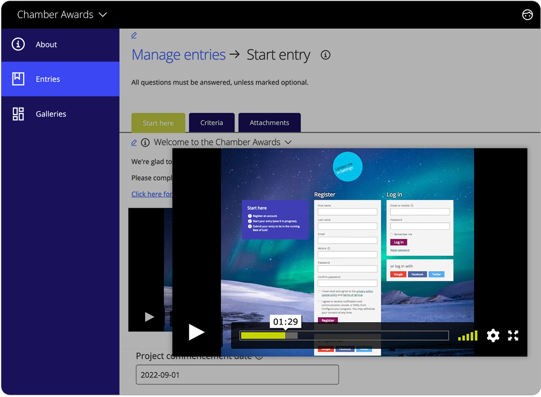The height and width of the screenshot is (397, 541).
Task: Open the Attachments tab
Action: (270, 123)
